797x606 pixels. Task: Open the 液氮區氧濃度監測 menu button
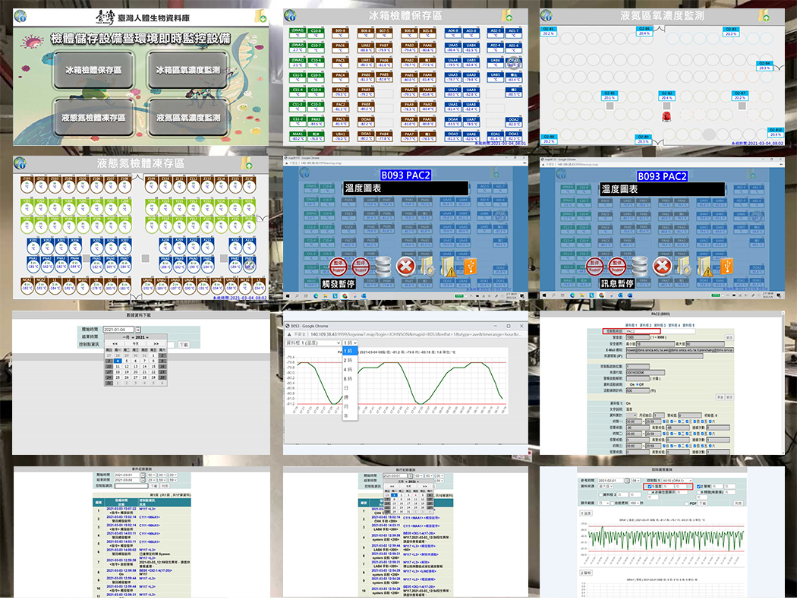(x=188, y=118)
